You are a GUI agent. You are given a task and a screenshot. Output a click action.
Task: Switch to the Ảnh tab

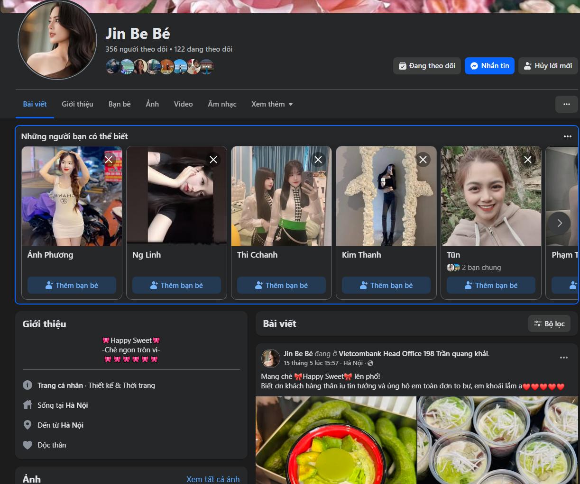(152, 104)
